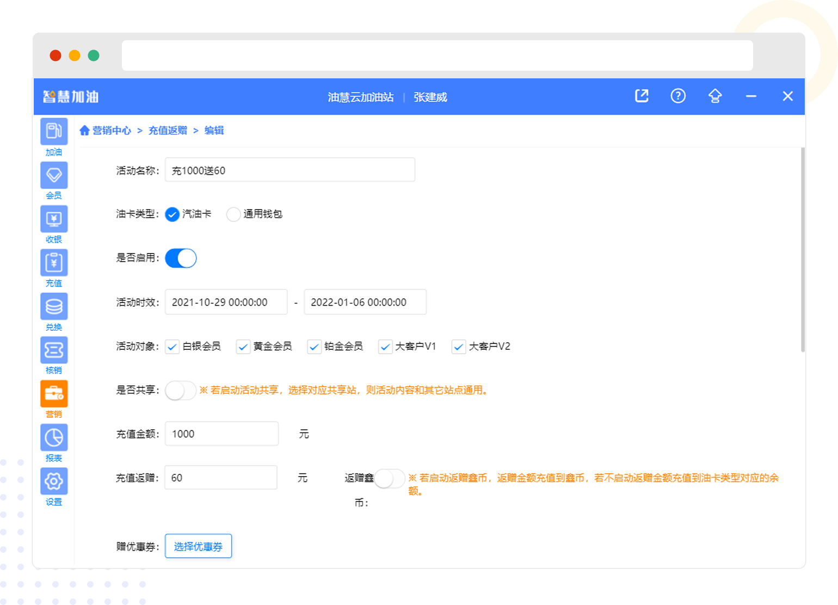The width and height of the screenshot is (838, 605).
Task: Click the yellow macOS minimize dot
Action: 75,55
